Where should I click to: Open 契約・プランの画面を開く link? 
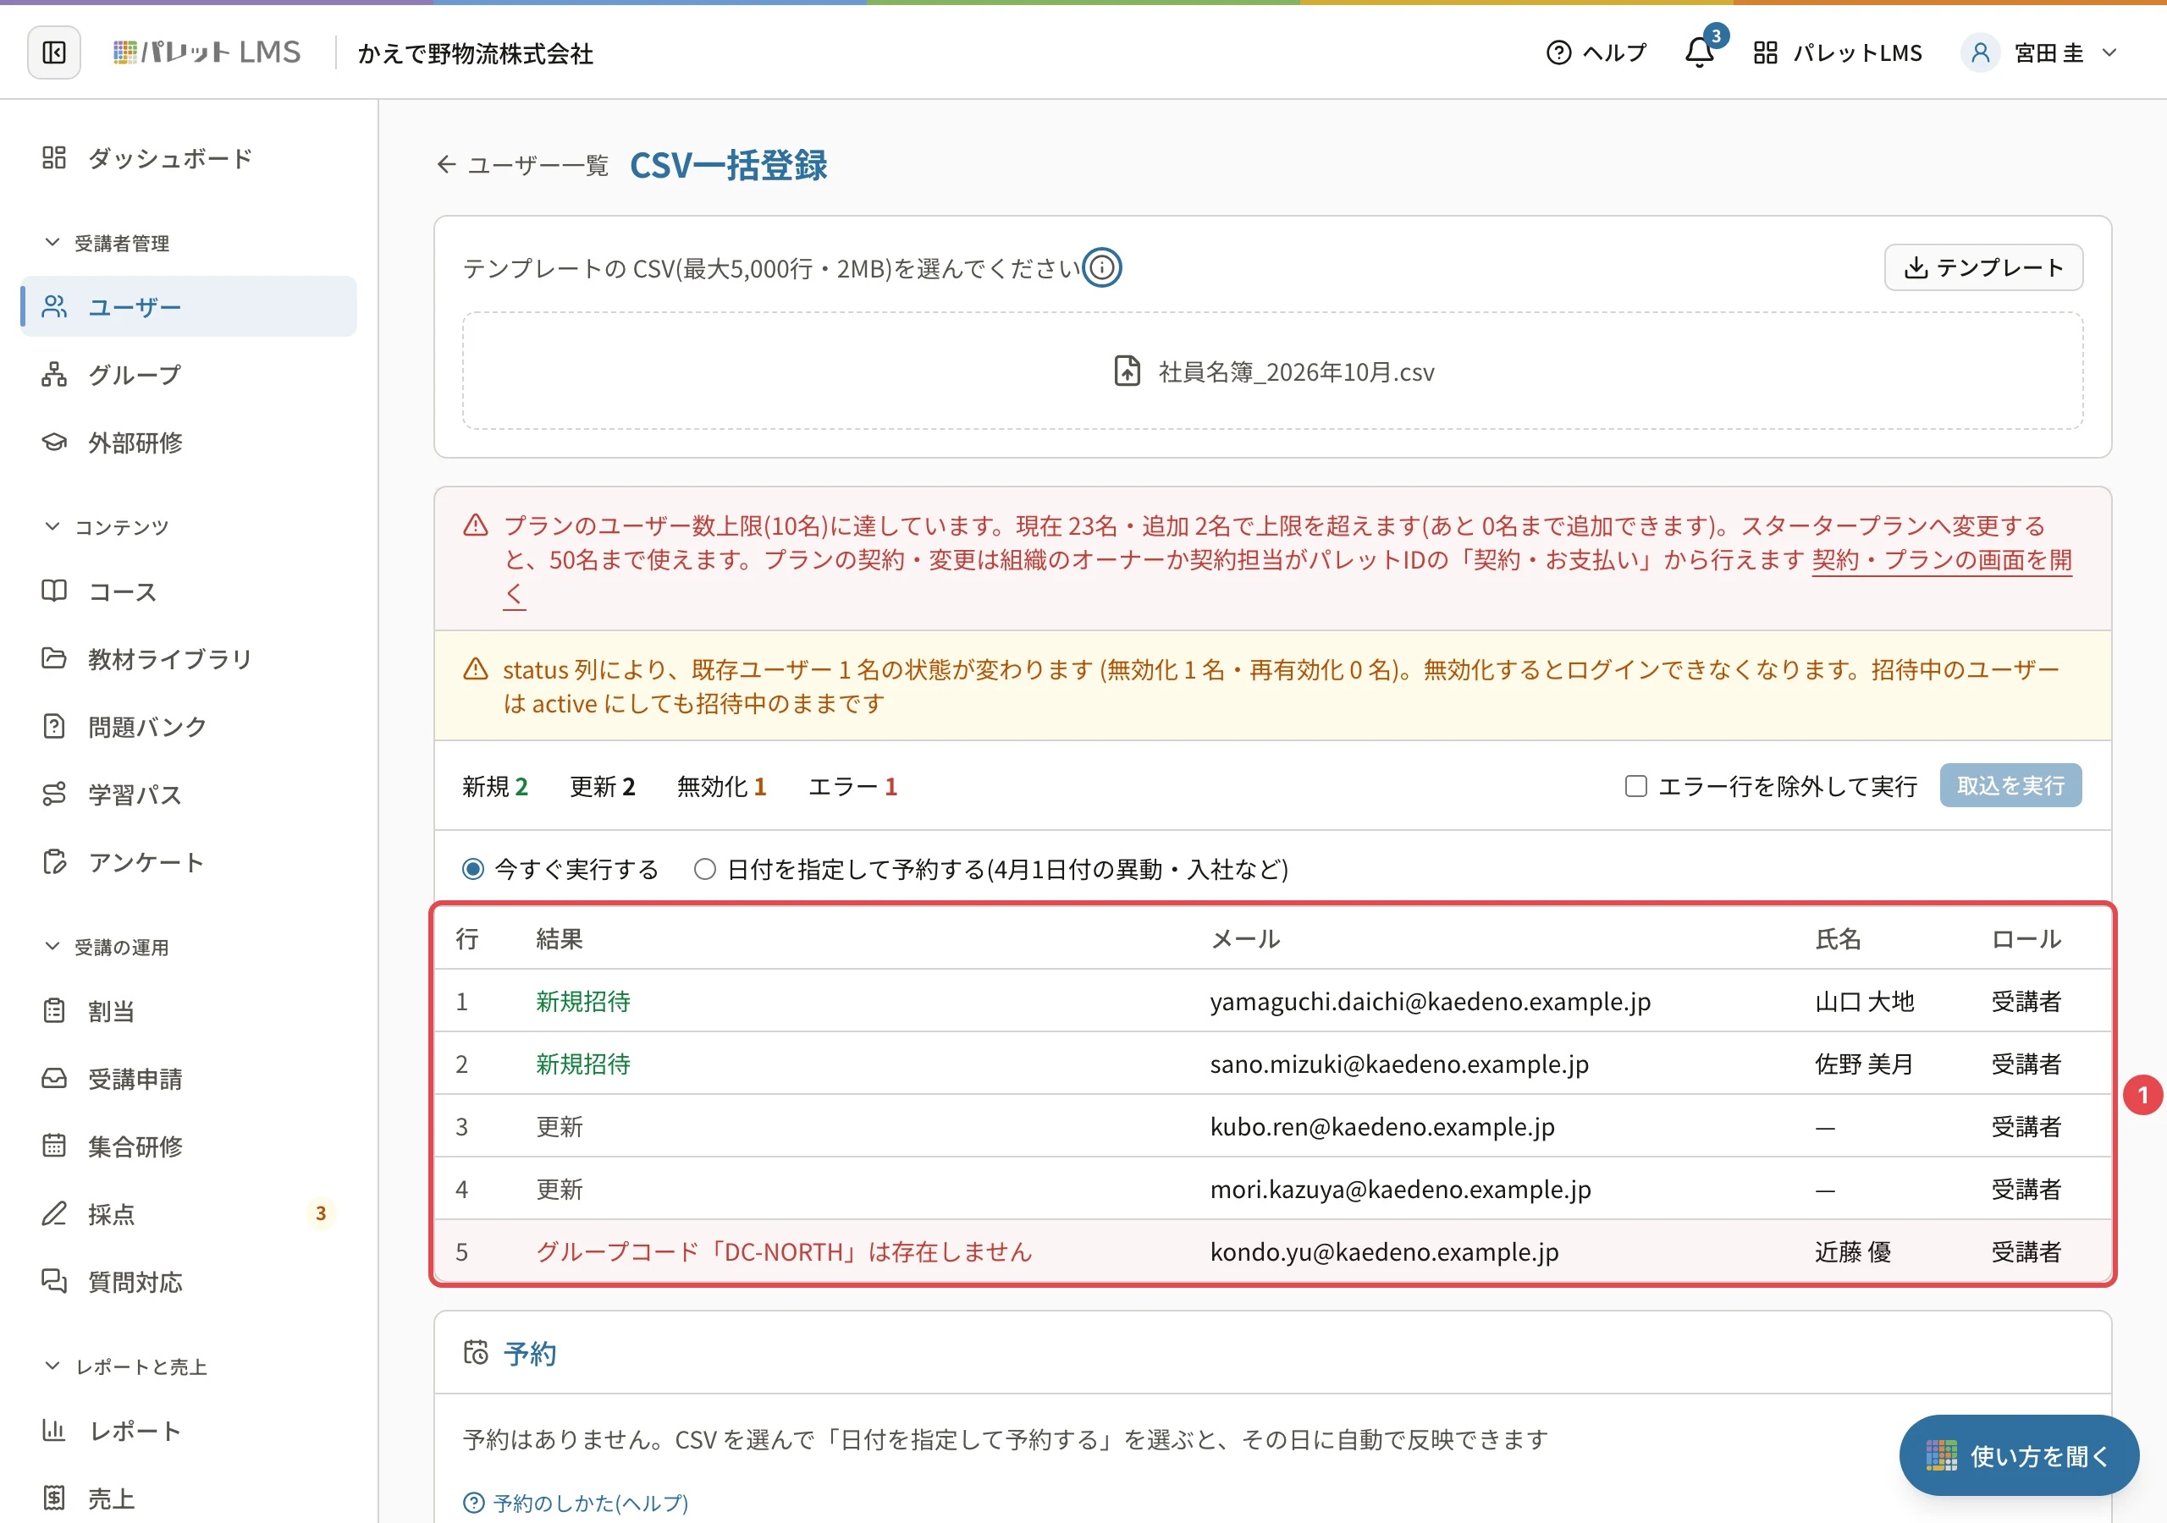click(1942, 559)
